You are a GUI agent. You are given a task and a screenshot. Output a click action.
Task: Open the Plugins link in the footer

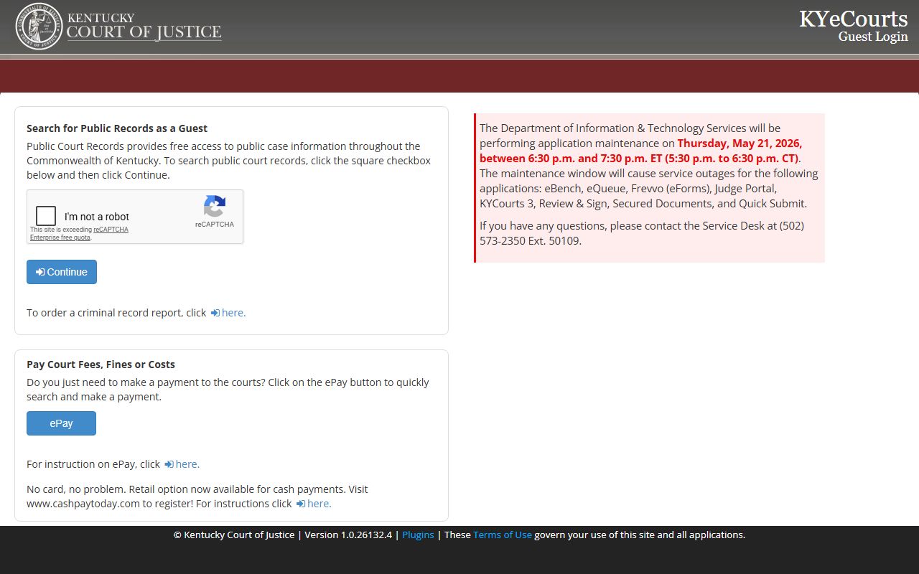click(x=418, y=535)
